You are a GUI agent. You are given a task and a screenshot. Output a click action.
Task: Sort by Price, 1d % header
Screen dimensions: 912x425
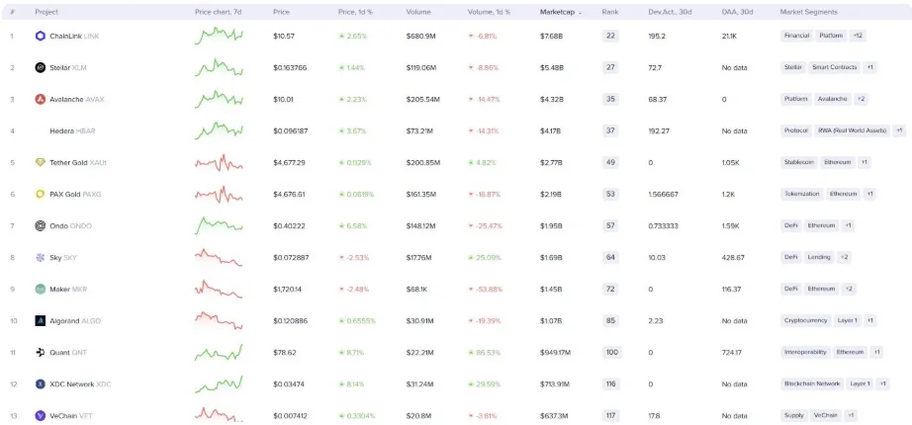[355, 12]
